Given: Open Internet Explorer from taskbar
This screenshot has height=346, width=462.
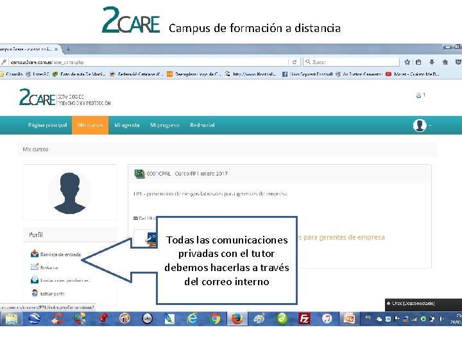Looking at the screenshot, I should (192, 318).
